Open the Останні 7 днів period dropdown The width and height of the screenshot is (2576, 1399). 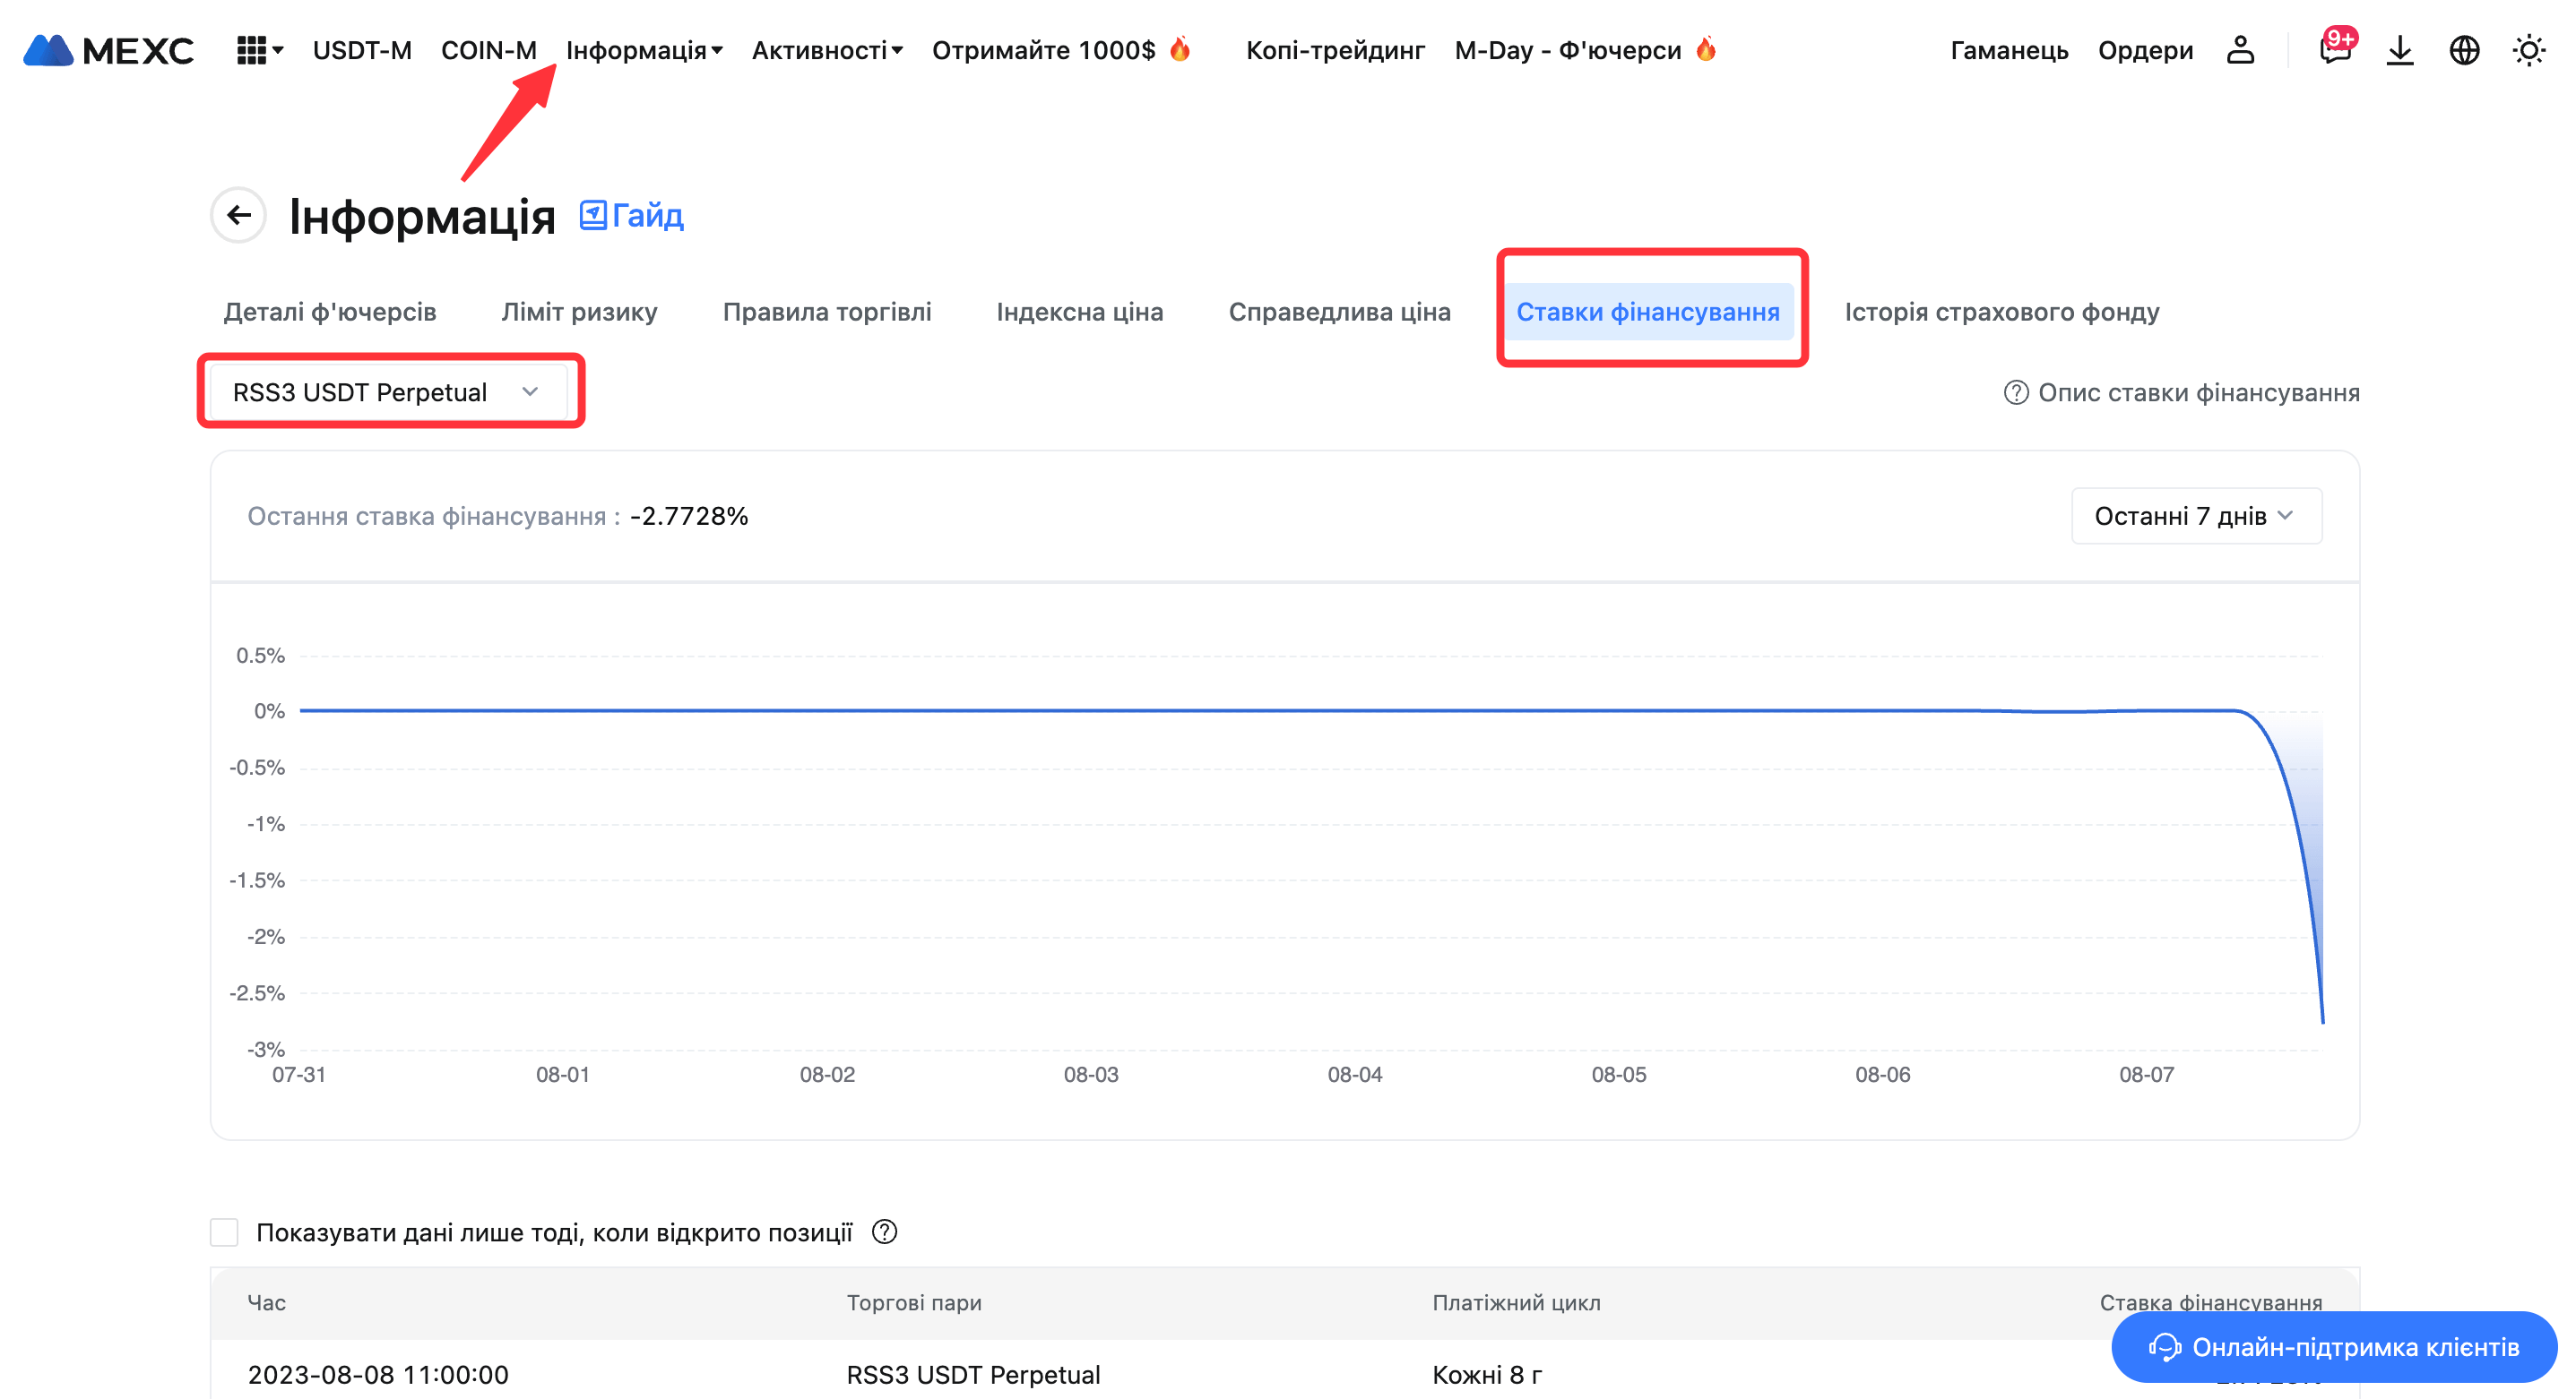pyautogui.click(x=2195, y=516)
